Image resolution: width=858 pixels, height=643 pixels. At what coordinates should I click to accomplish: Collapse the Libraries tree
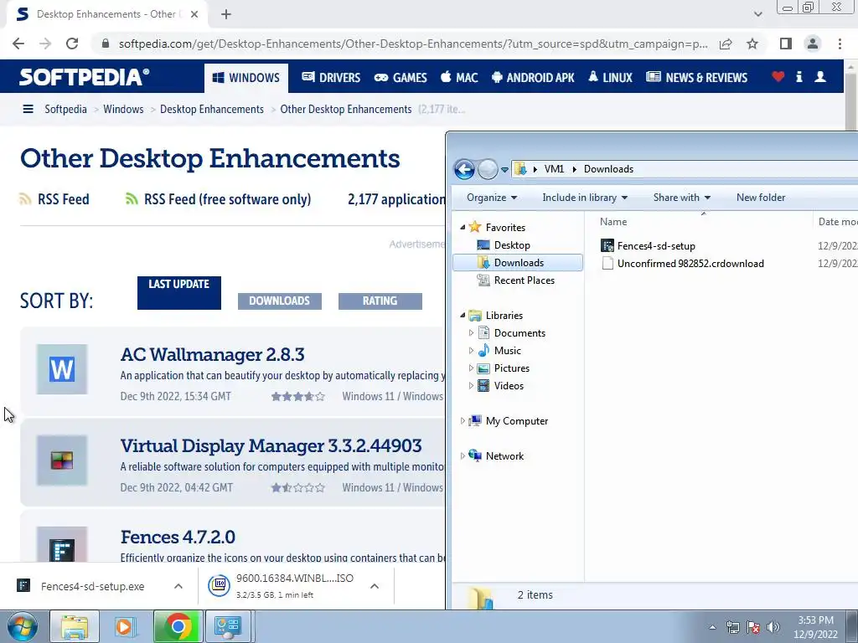(x=463, y=315)
